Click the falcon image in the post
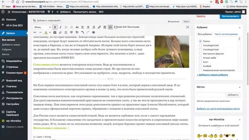Image resolution: width=249 pixels, height=140 pixels. 172,52
